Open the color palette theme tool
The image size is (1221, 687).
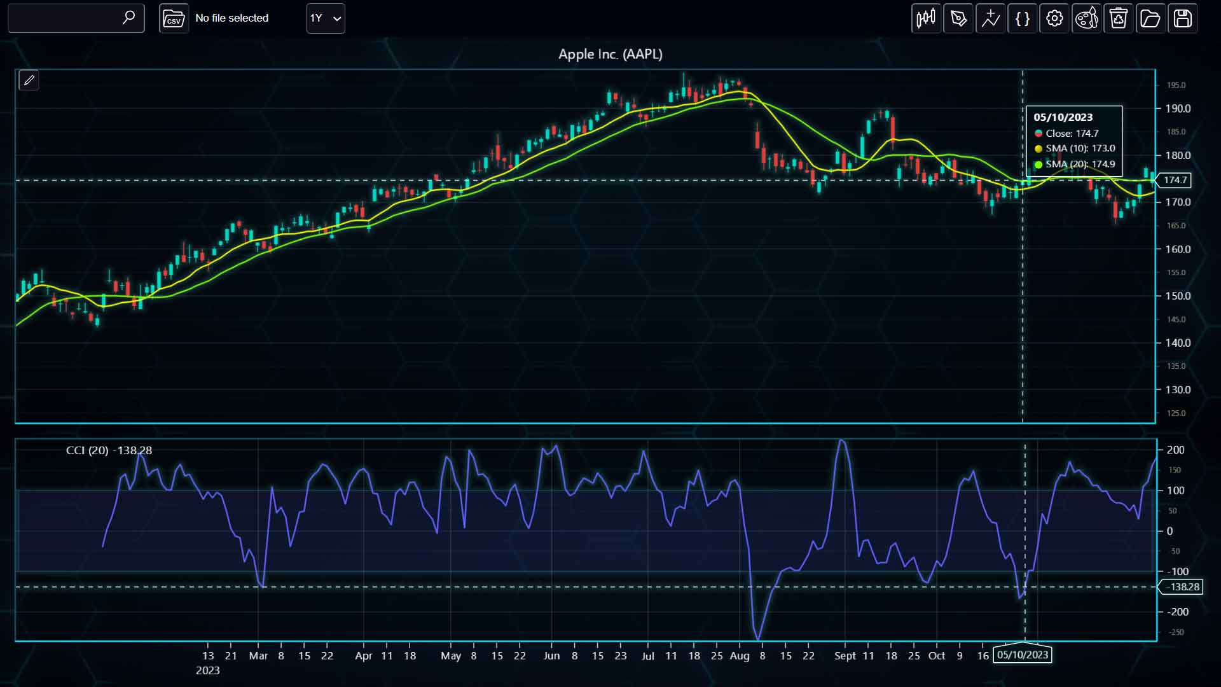pyautogui.click(x=1087, y=18)
